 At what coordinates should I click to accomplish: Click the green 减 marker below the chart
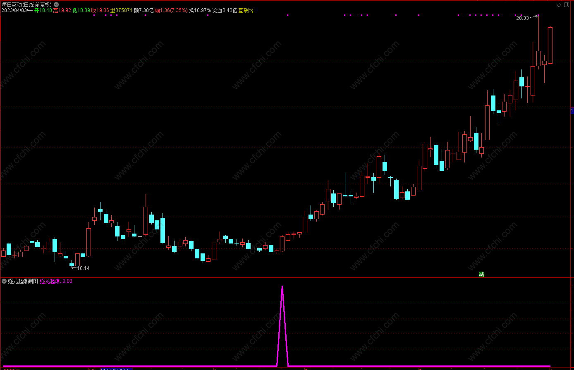click(x=481, y=274)
